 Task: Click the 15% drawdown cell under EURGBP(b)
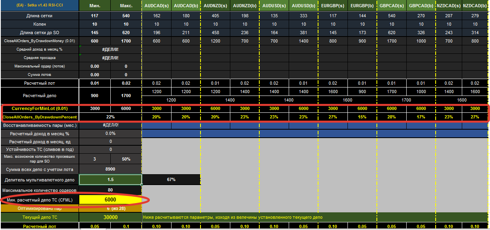362,117
